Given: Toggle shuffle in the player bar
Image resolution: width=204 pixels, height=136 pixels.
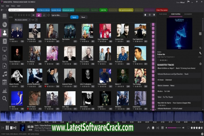Looking at the screenshot, I should pos(158,128).
